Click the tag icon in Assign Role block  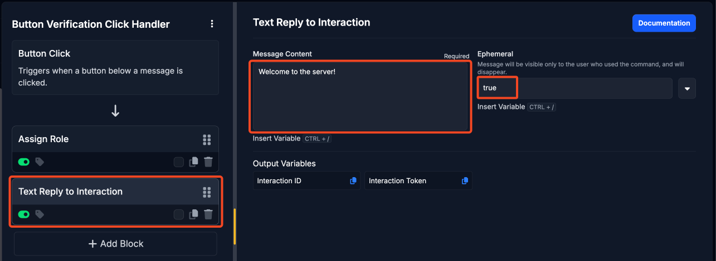tap(40, 162)
